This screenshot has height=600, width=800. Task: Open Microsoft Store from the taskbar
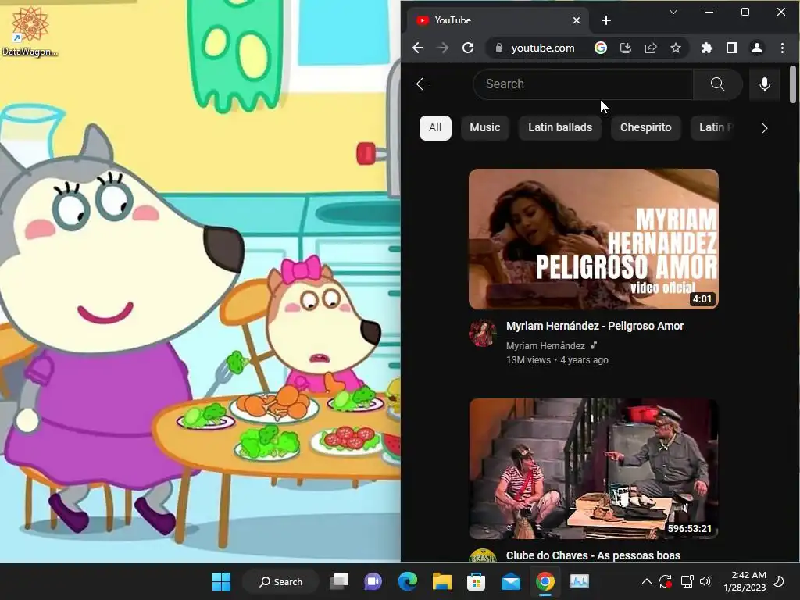476,581
